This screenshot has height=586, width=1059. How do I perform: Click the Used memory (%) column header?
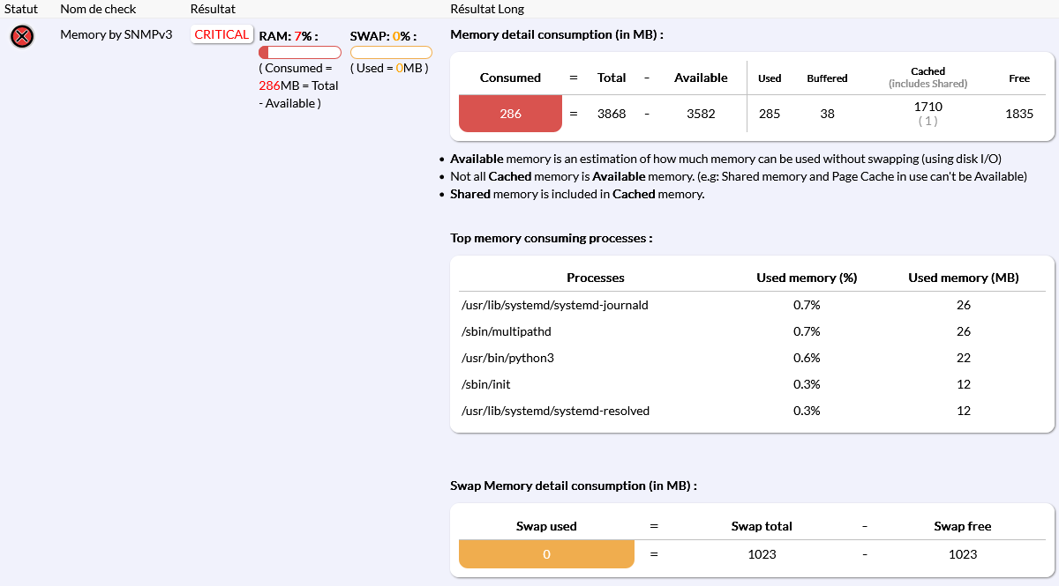click(x=807, y=278)
